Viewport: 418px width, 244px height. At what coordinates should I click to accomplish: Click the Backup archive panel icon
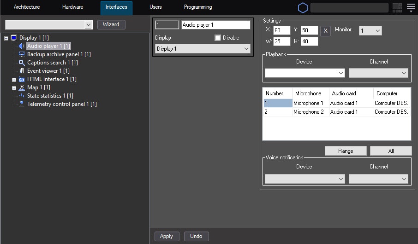pos(22,54)
